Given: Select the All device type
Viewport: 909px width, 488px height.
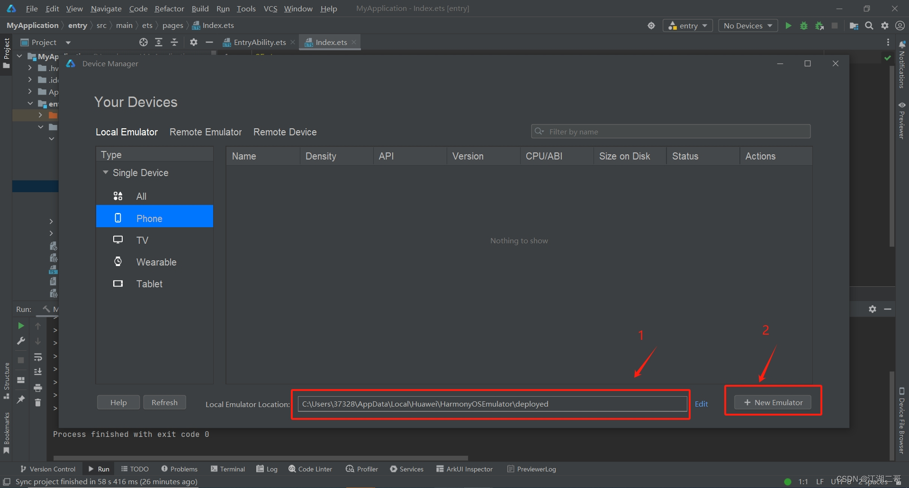Looking at the screenshot, I should point(154,196).
